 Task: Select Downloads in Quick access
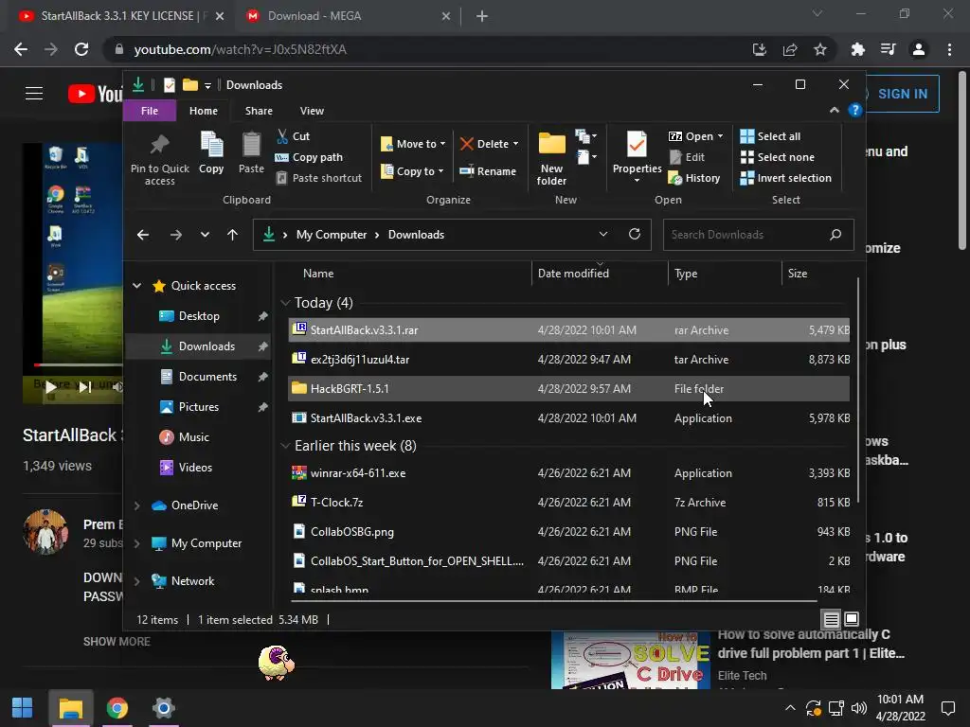coord(198,346)
